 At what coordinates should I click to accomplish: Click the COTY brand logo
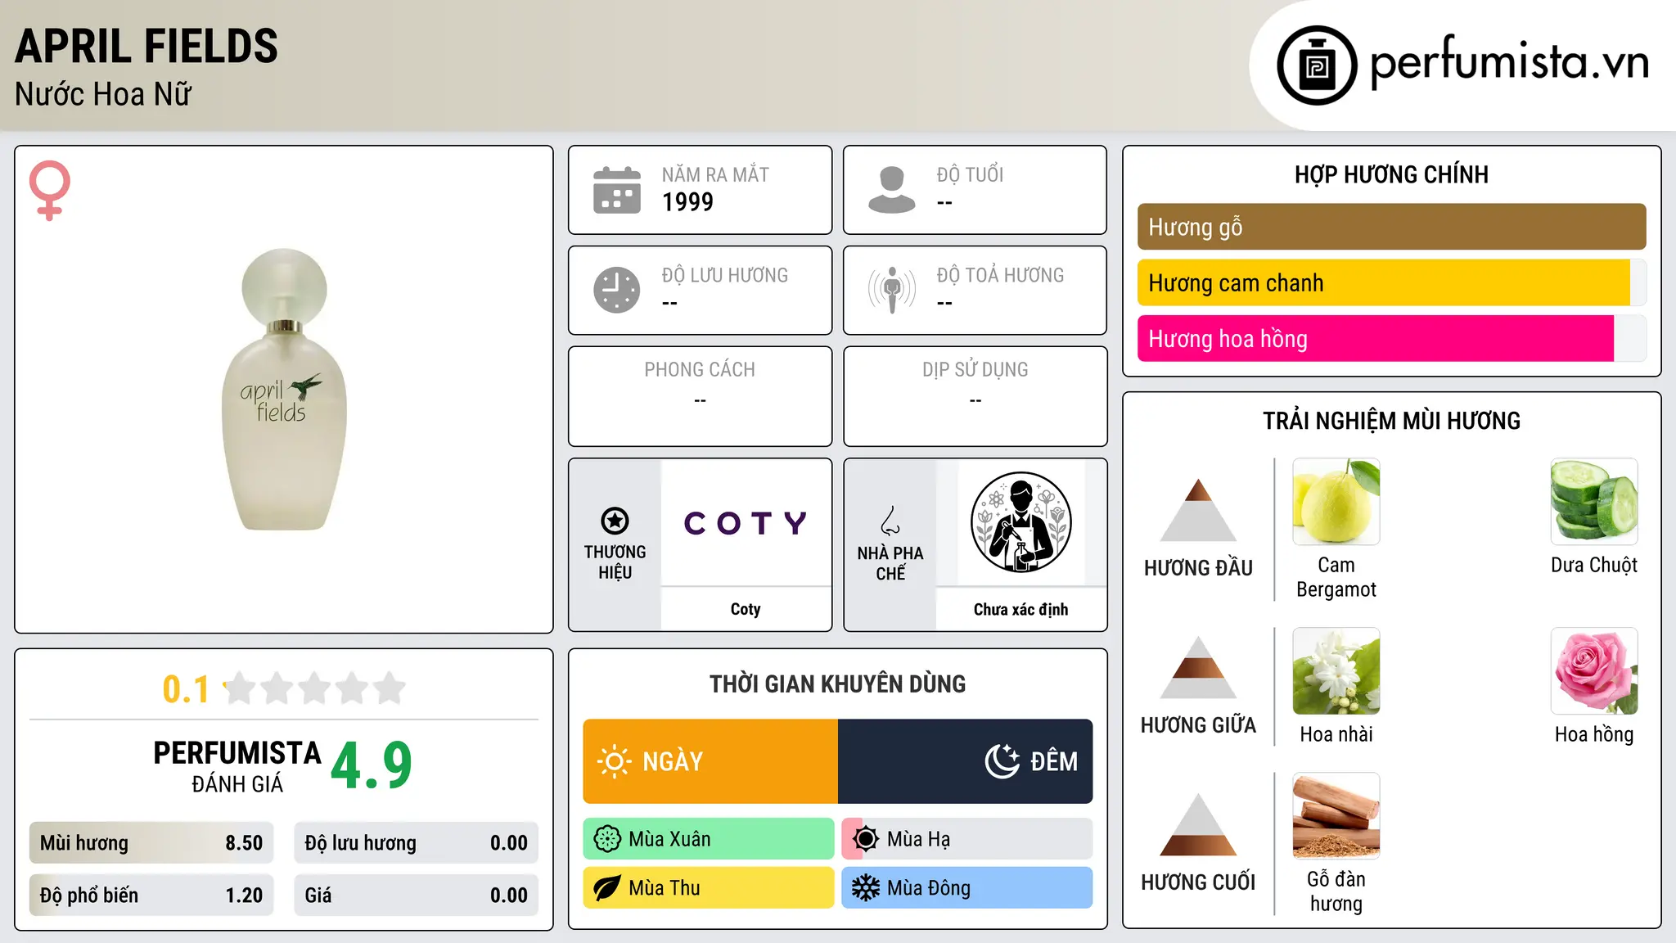(746, 522)
